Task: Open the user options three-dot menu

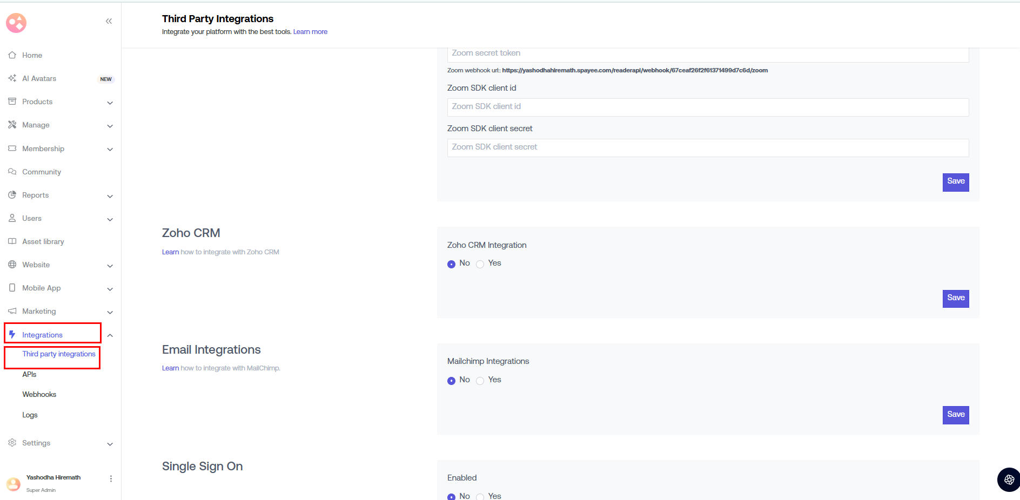Action: [x=111, y=478]
